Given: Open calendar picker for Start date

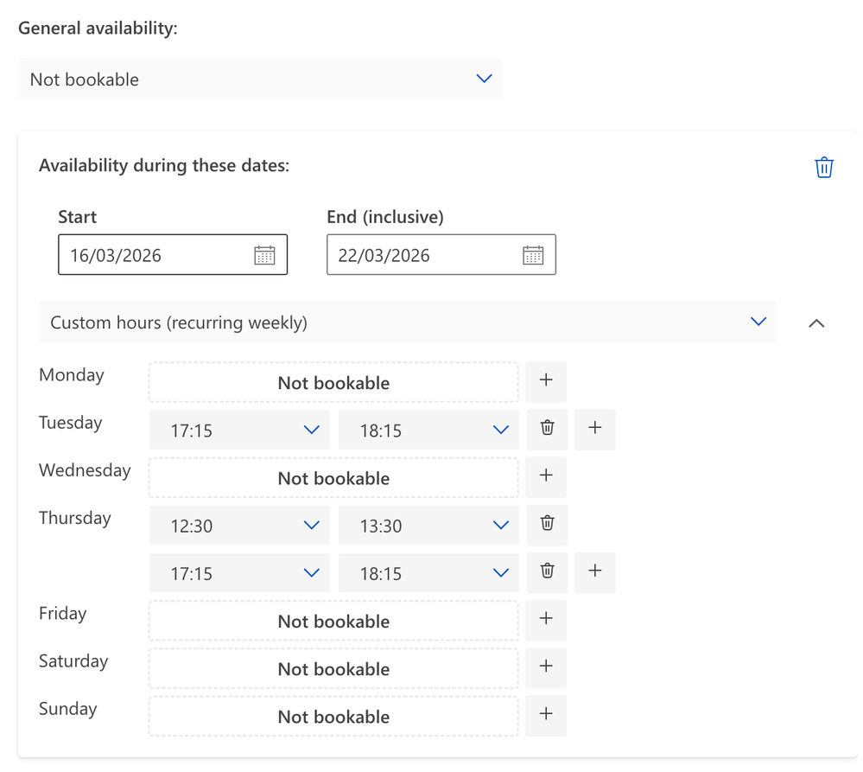Looking at the screenshot, I should [264, 255].
